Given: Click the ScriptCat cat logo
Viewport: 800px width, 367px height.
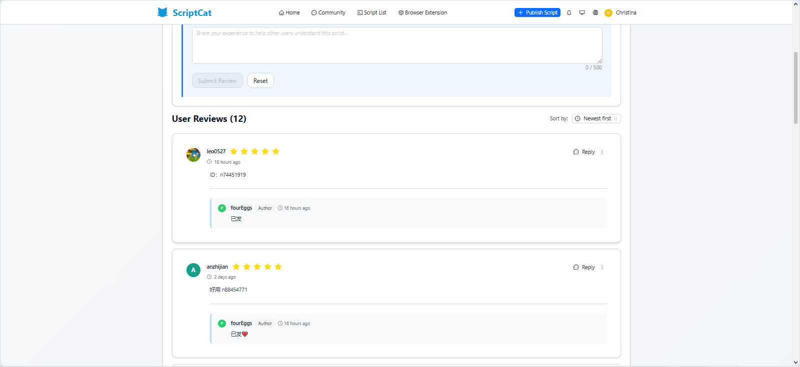Looking at the screenshot, I should [162, 12].
